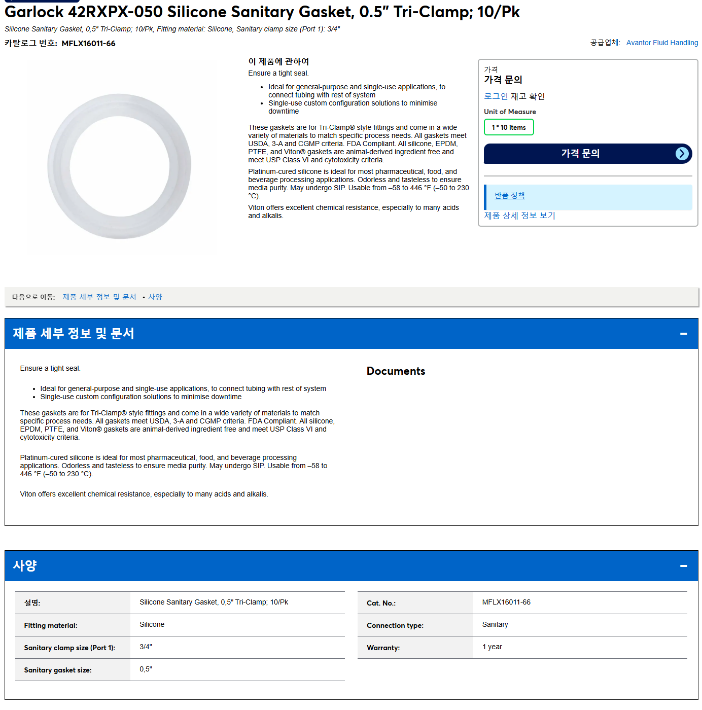Viewport: 702px width, 710px height.
Task: Click the Connection type value Sanitary
Action: (x=495, y=625)
